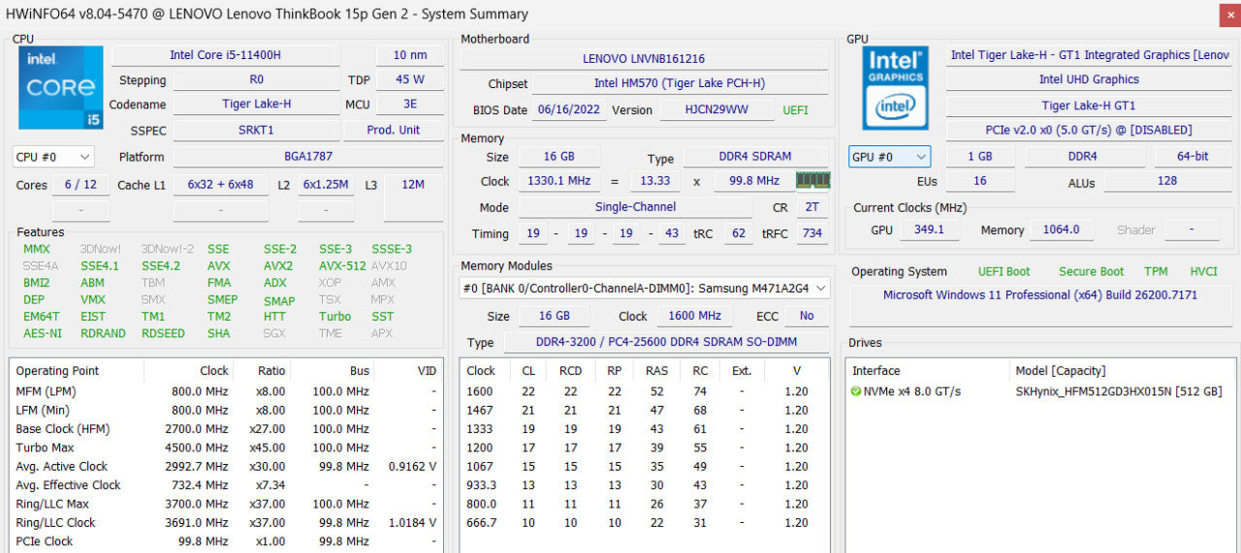Viewport: 1241px width, 553px height.
Task: Click the Single-Channel mode field
Action: point(635,207)
